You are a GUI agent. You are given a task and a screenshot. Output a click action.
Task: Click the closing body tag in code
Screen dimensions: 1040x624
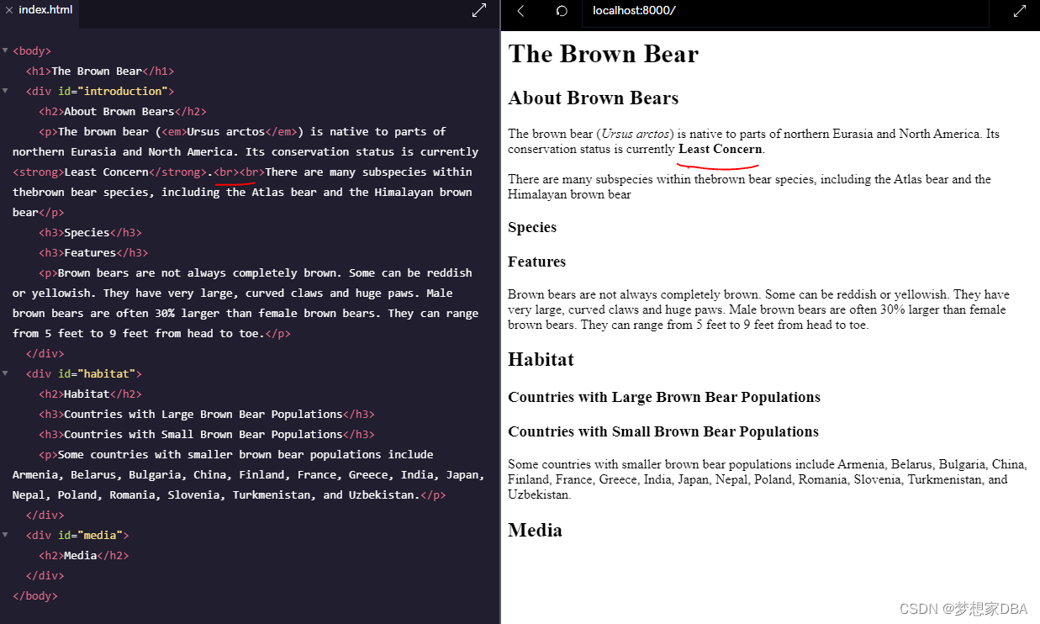35,596
